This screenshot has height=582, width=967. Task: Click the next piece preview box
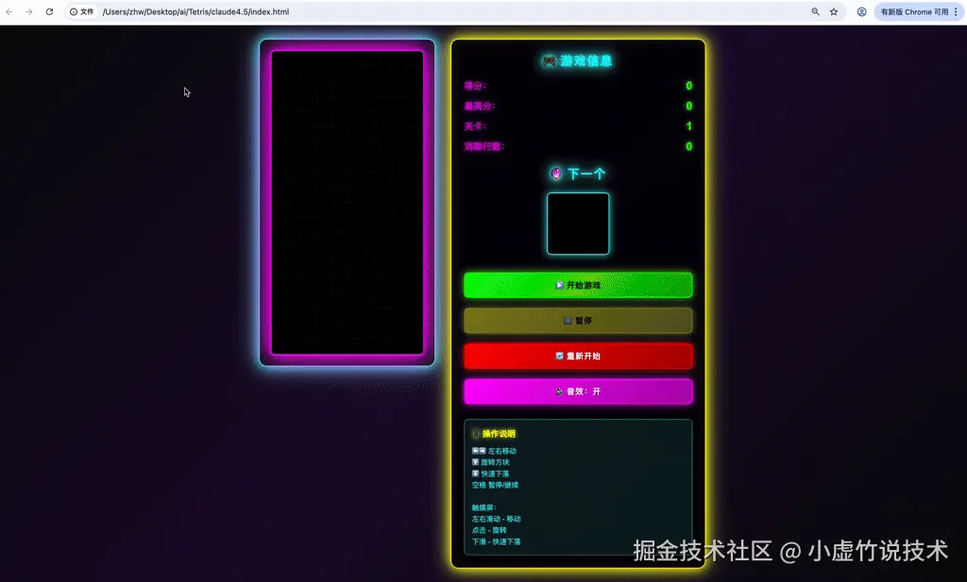(x=577, y=224)
